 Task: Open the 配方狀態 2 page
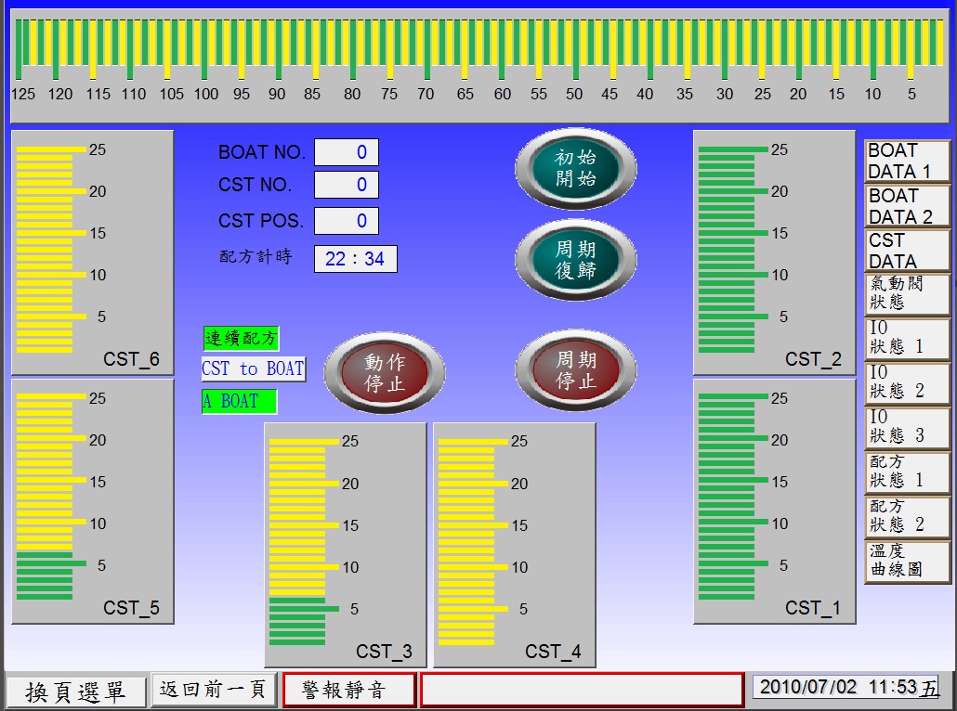(x=907, y=516)
